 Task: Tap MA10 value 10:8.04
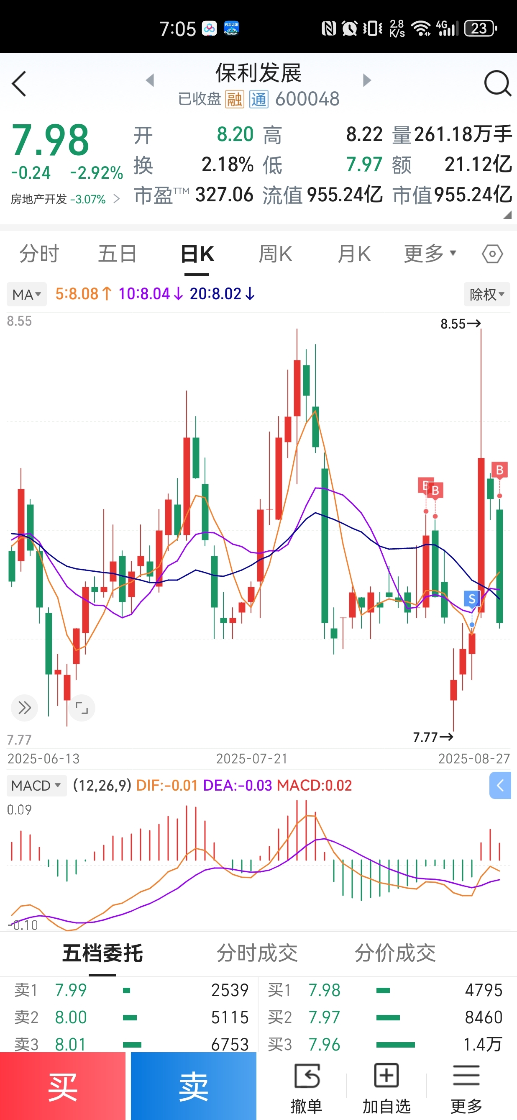(x=151, y=294)
